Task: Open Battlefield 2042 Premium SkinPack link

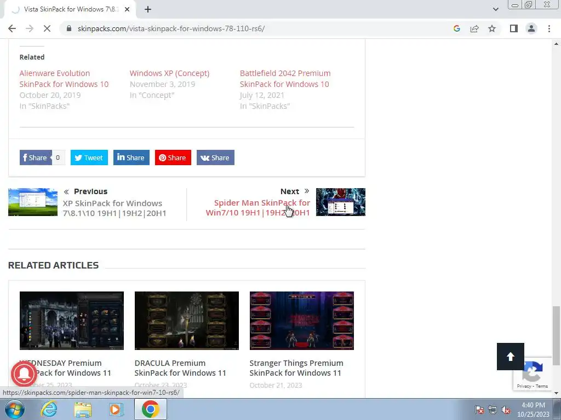Action: [285, 79]
